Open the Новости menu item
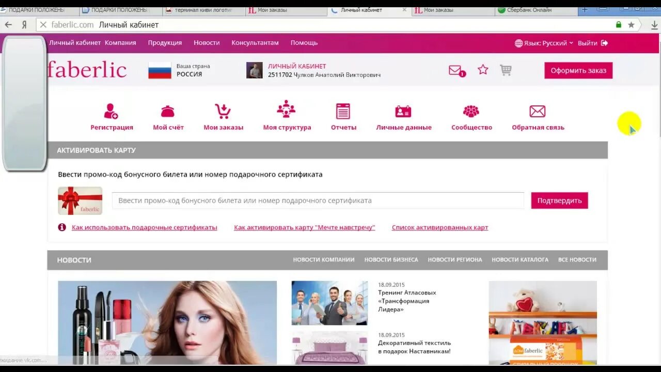This screenshot has height=372, width=661. tap(207, 43)
